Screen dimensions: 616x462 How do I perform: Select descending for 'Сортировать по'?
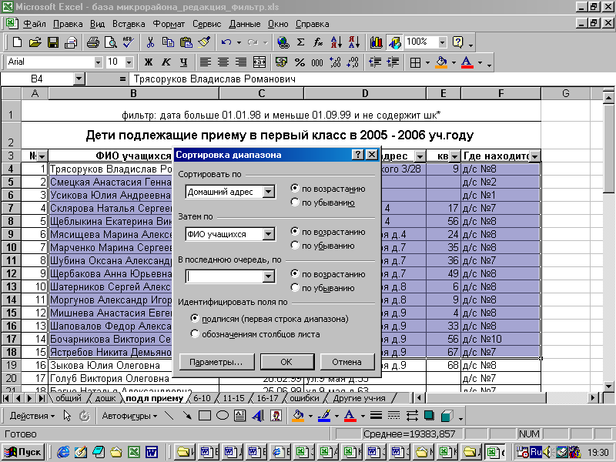pos(295,202)
